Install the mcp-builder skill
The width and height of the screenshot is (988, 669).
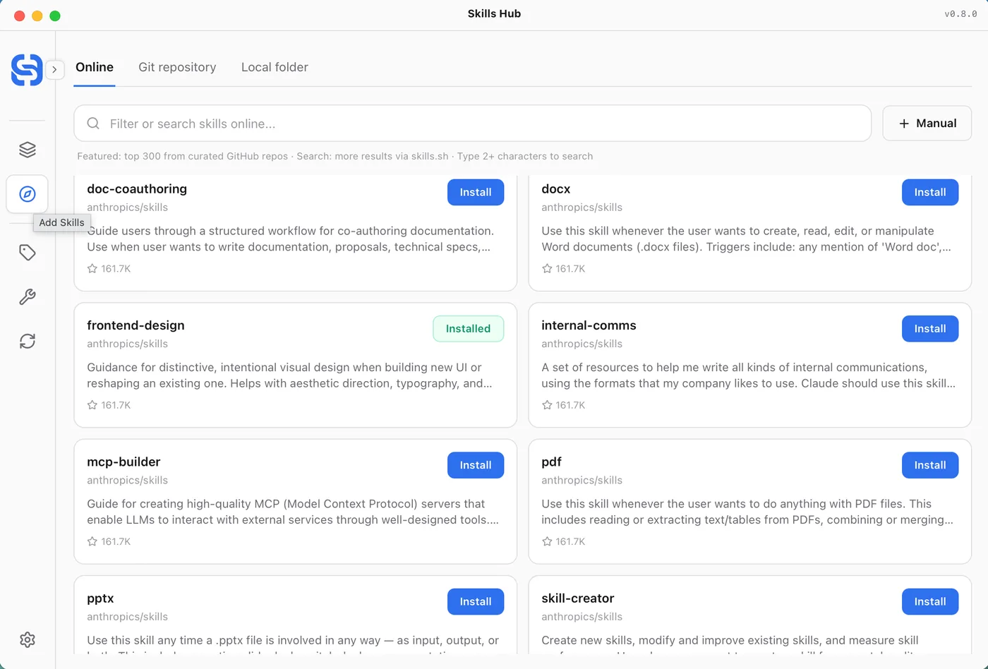(476, 465)
